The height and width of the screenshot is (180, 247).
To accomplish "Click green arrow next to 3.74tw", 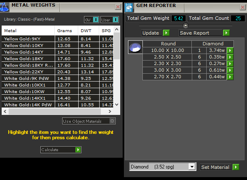I will 230,50.
